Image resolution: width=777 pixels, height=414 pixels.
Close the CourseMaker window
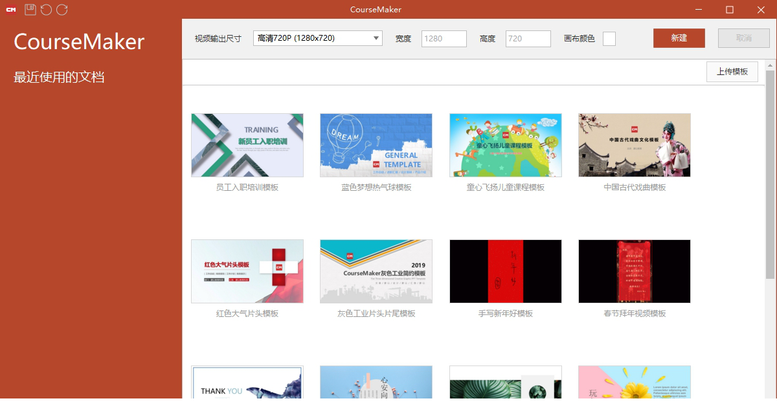click(x=761, y=9)
